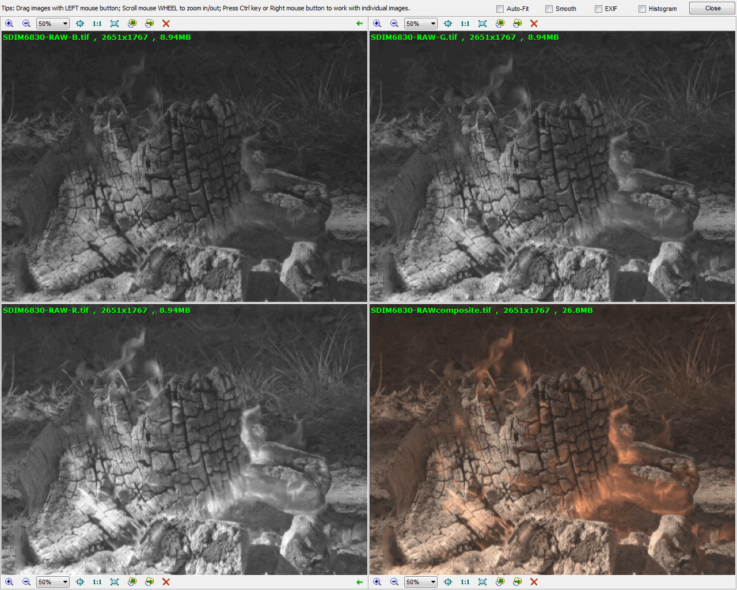Open zoom percentage dropdown for RAWcomposite image
This screenshot has width=737, height=590.
(421, 582)
